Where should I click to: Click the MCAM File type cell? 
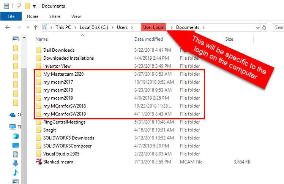point(191,162)
